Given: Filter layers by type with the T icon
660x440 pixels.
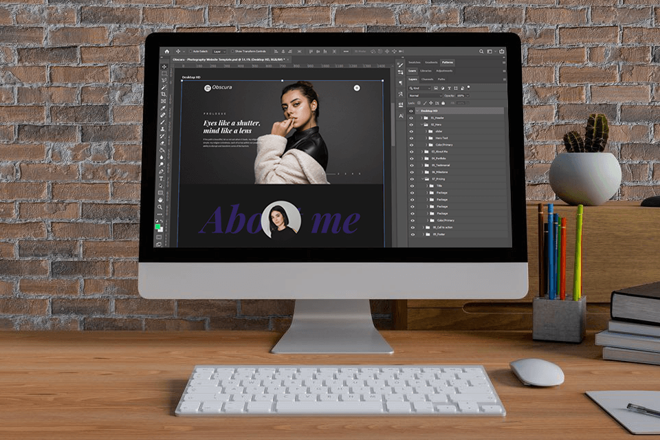Looking at the screenshot, I should click(x=449, y=88).
